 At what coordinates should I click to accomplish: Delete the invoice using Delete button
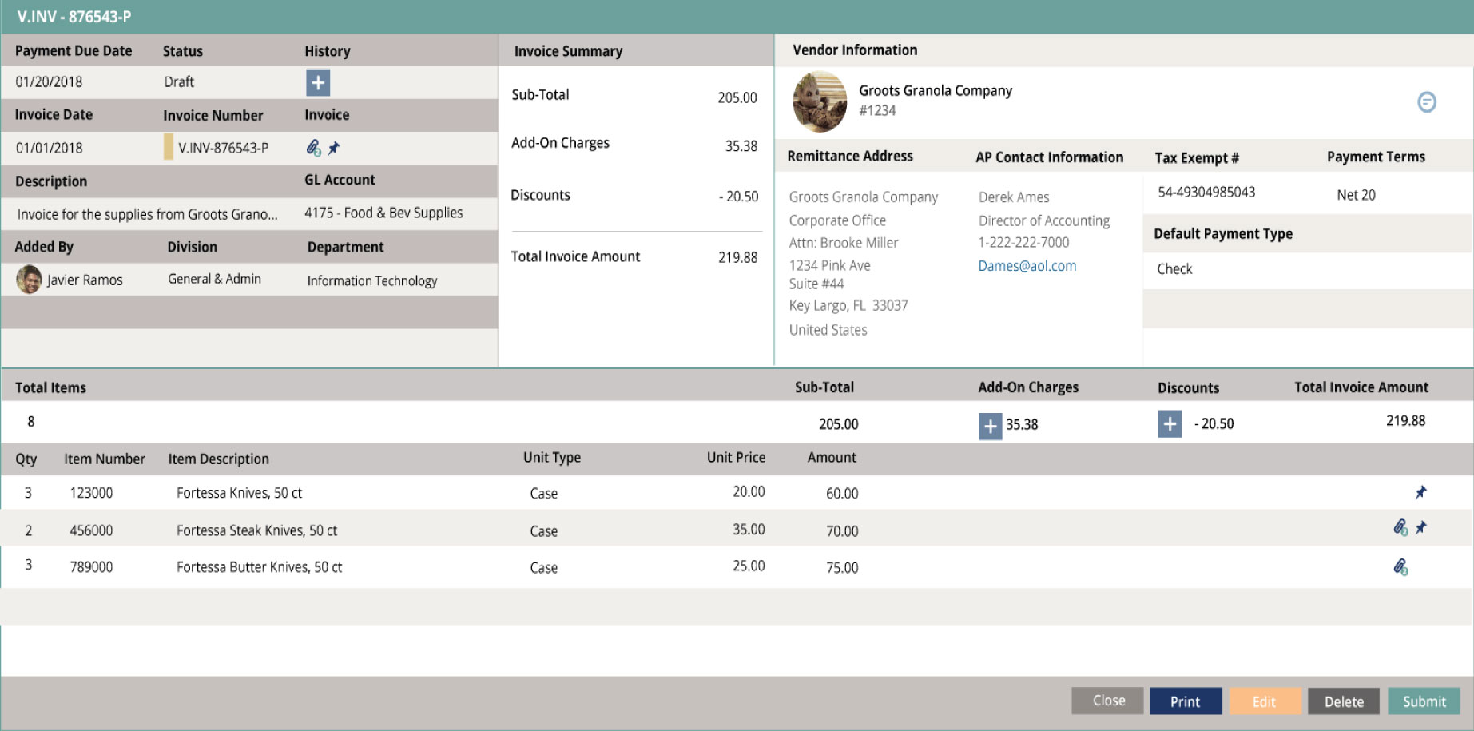pos(1343,701)
